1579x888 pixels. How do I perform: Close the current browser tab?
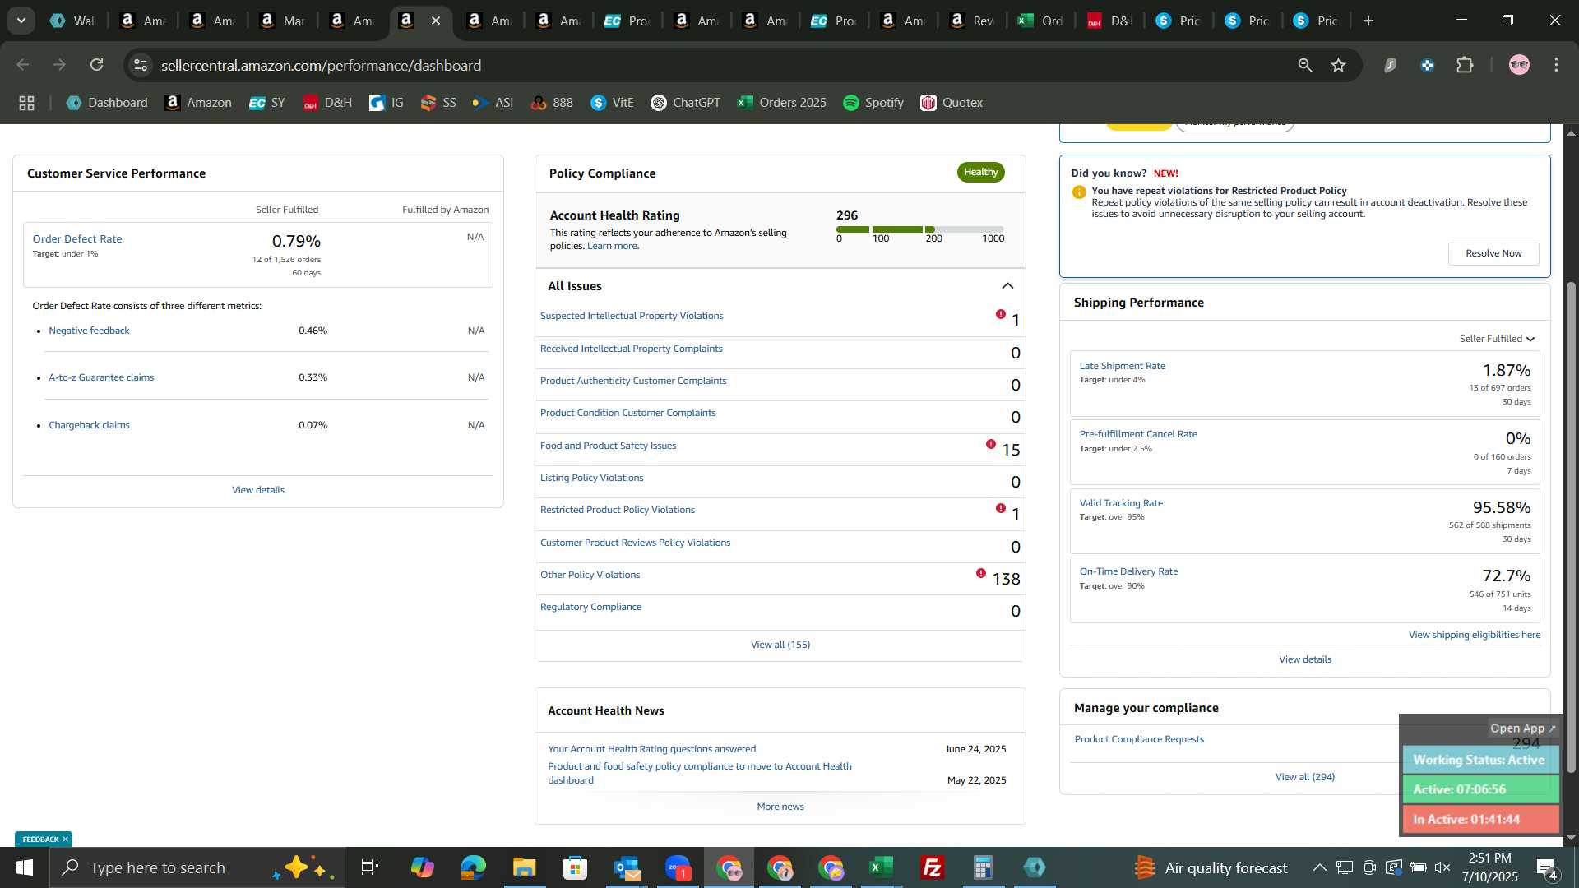pos(436,21)
